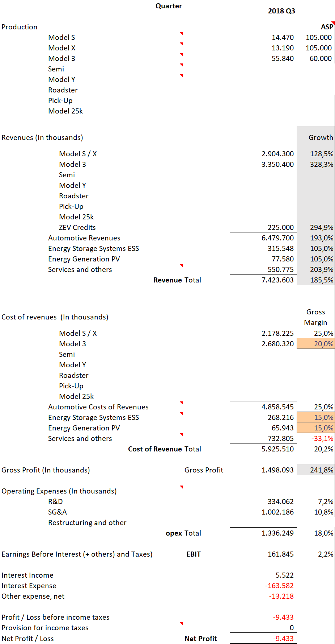Viewport: 335px width, 644px height.
Task: Click the comment marker above Operating Expenses
Action: pyautogui.click(x=182, y=487)
